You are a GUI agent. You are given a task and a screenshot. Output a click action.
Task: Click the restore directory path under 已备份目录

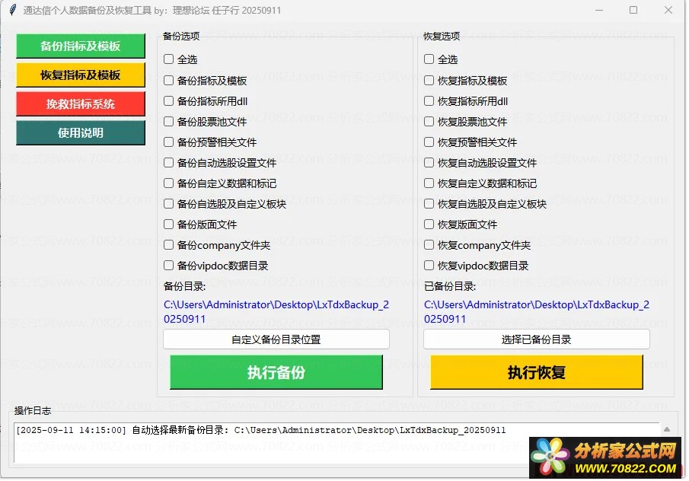point(537,311)
